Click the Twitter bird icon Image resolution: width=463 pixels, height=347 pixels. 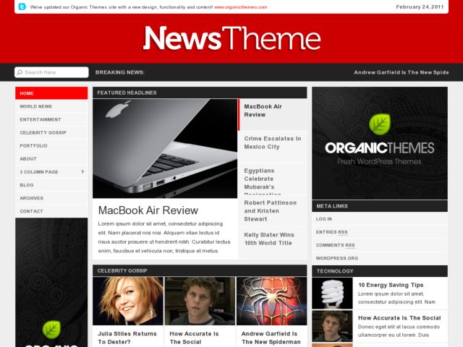pyautogui.click(x=22, y=7)
